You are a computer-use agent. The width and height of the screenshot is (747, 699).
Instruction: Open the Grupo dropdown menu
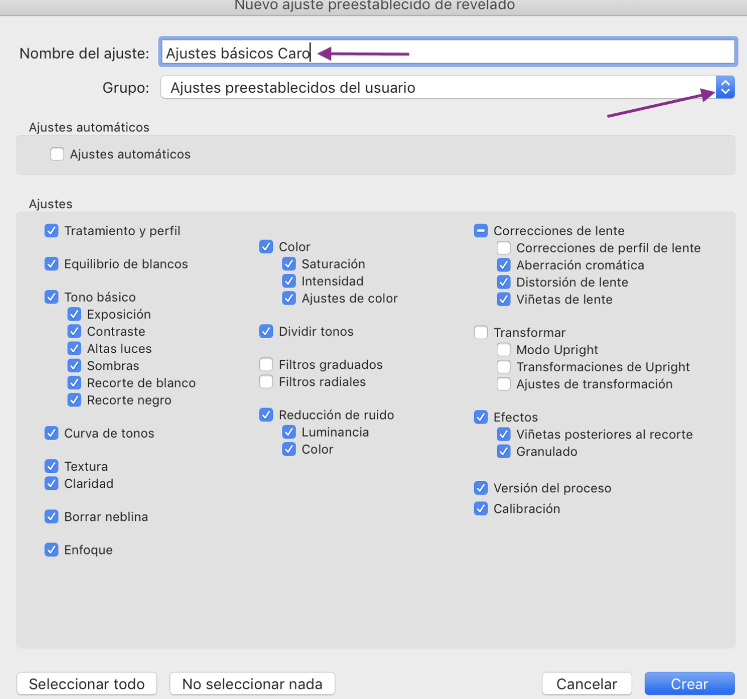[x=438, y=88]
